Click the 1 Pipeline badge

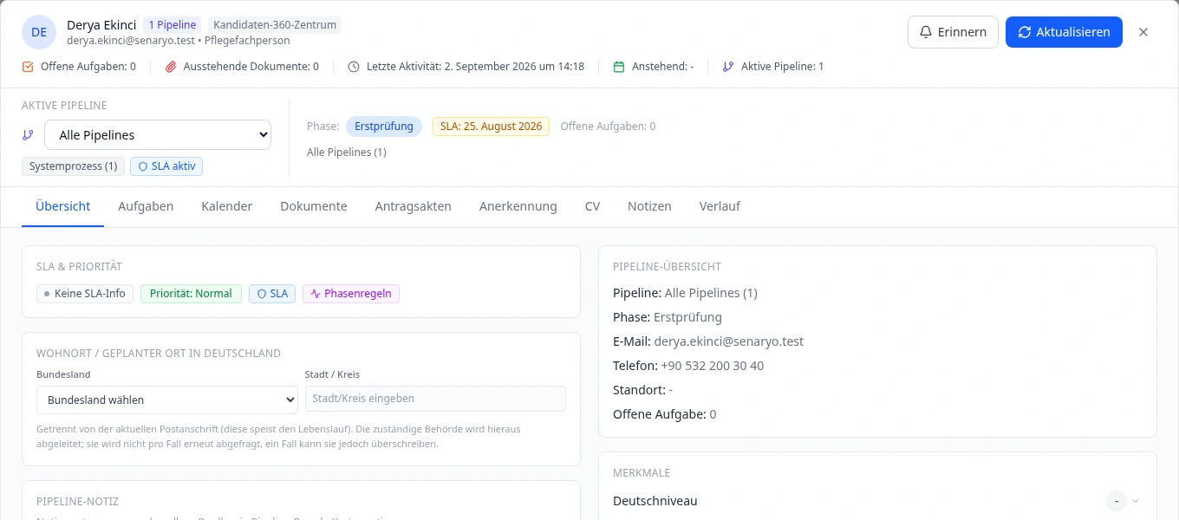[173, 25]
